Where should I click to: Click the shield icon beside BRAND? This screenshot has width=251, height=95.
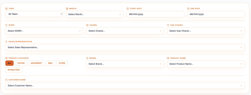[87, 58]
